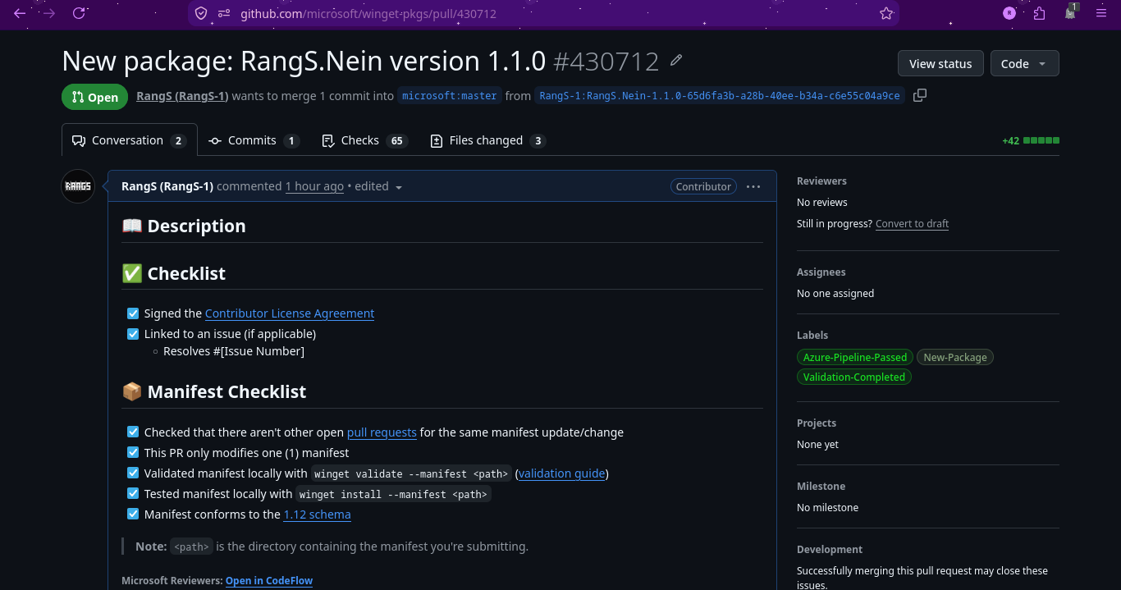Screen dimensions: 1121x590
Task: Reload the page
Action: click(x=79, y=13)
